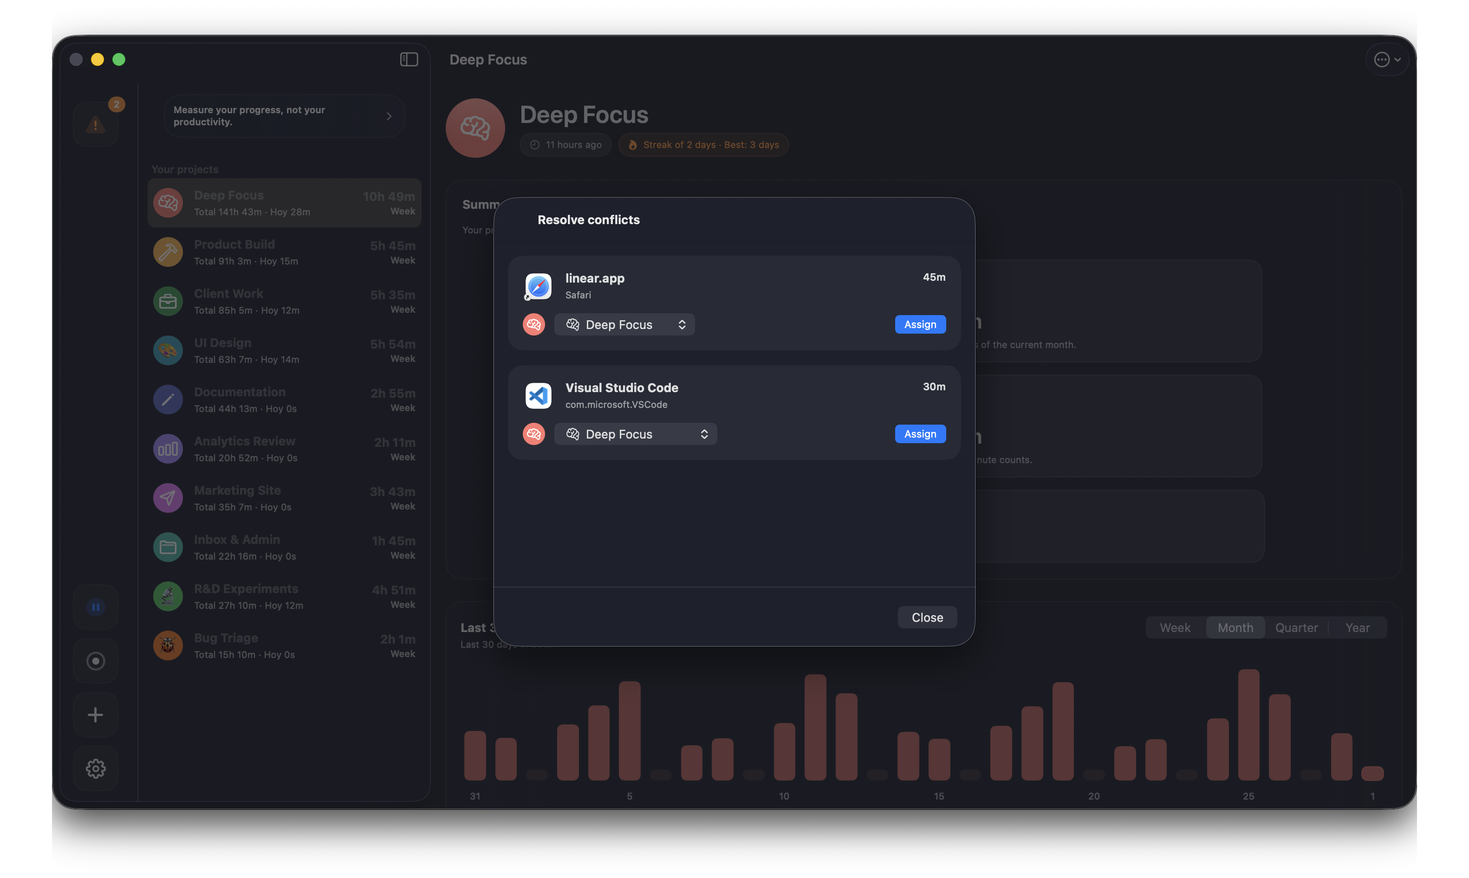Select the UI Design palette icon
This screenshot has height=878, width=1469.
(x=168, y=350)
